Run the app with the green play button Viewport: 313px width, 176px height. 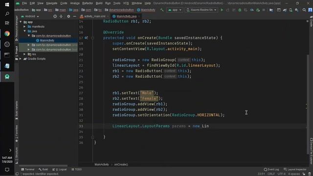point(222,10)
